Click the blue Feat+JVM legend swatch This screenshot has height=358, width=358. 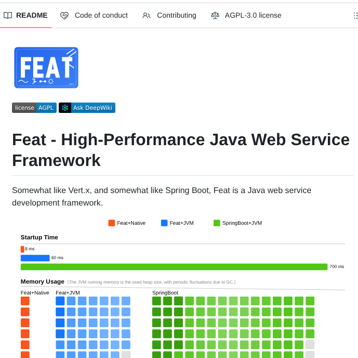[164, 223]
